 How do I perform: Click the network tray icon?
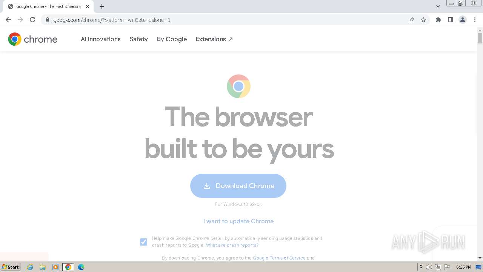pos(438,267)
